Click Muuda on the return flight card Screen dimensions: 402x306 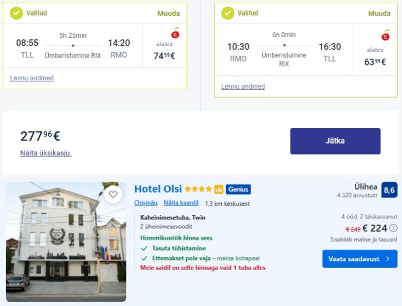(379, 13)
